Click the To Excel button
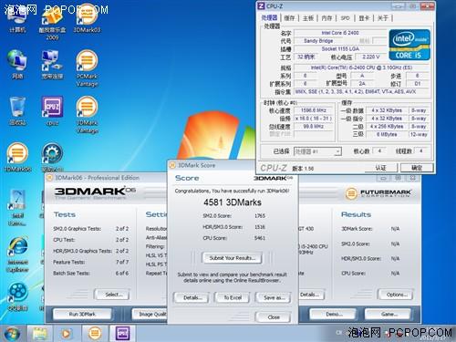The image size is (456, 342). tap(233, 297)
